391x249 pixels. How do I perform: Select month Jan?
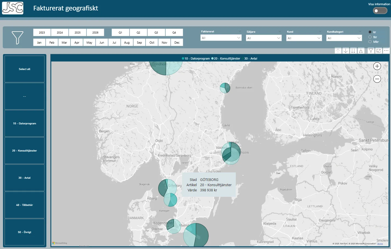pyautogui.click(x=39, y=43)
